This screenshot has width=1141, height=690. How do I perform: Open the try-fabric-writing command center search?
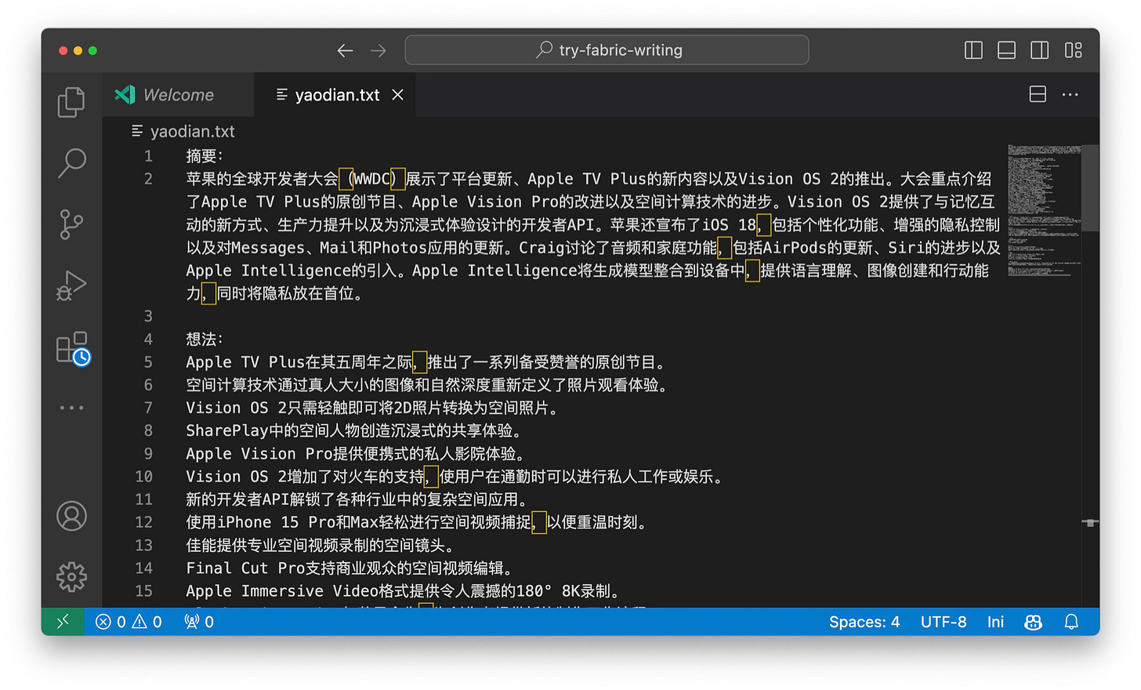point(607,50)
